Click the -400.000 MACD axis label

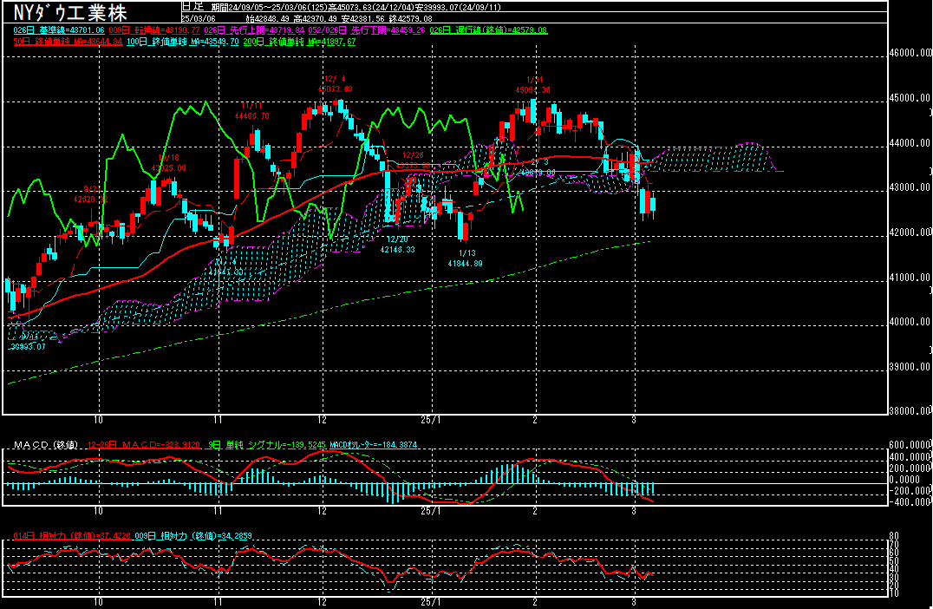[x=910, y=501]
